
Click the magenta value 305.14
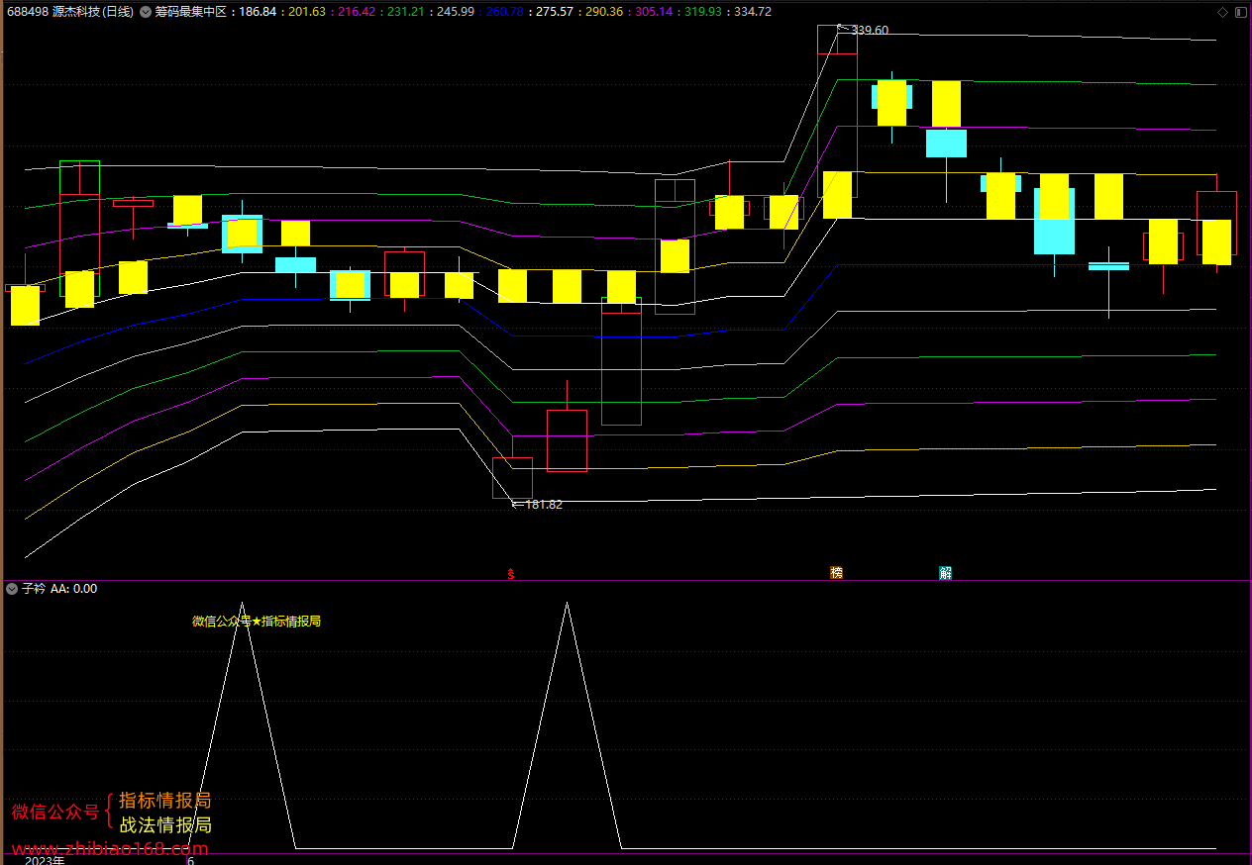(654, 12)
